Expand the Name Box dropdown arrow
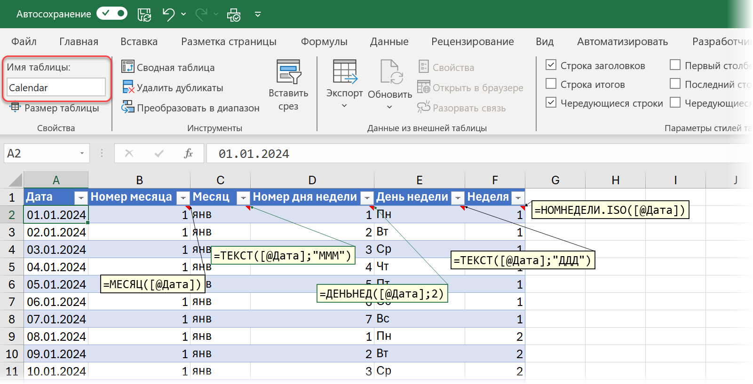 [x=82, y=154]
